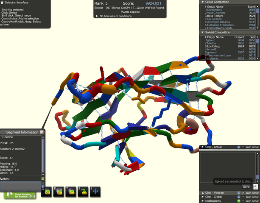Open info icon for Chat - Group

coord(239,147)
